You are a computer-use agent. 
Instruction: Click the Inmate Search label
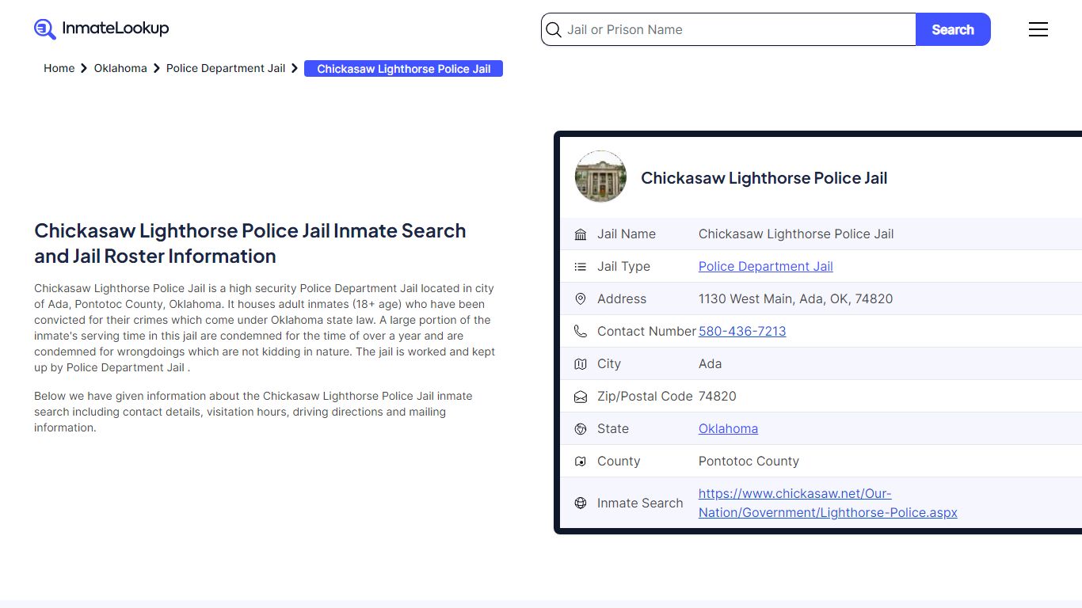point(640,503)
